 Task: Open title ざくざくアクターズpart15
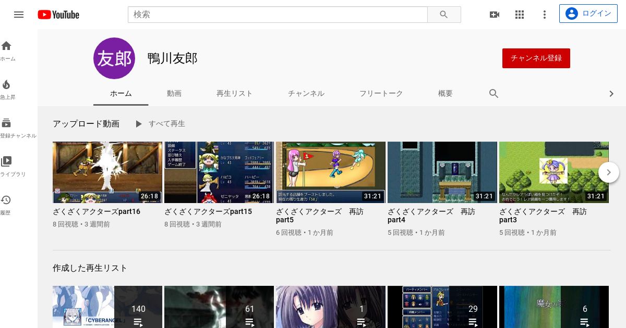coord(208,212)
